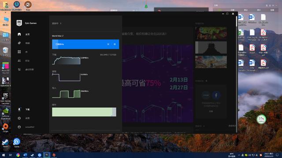Screen dimensions: 282x158
Task: Click the Epic Games logo
Action: [x=19, y=23]
